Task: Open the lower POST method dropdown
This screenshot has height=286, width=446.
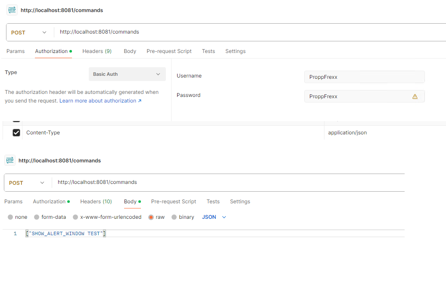Action: pos(27,183)
